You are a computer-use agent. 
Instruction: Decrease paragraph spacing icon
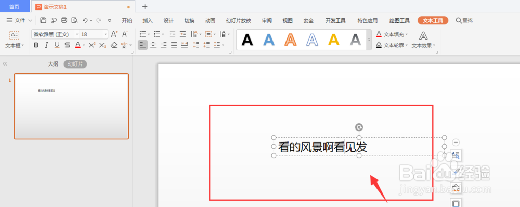(206, 45)
